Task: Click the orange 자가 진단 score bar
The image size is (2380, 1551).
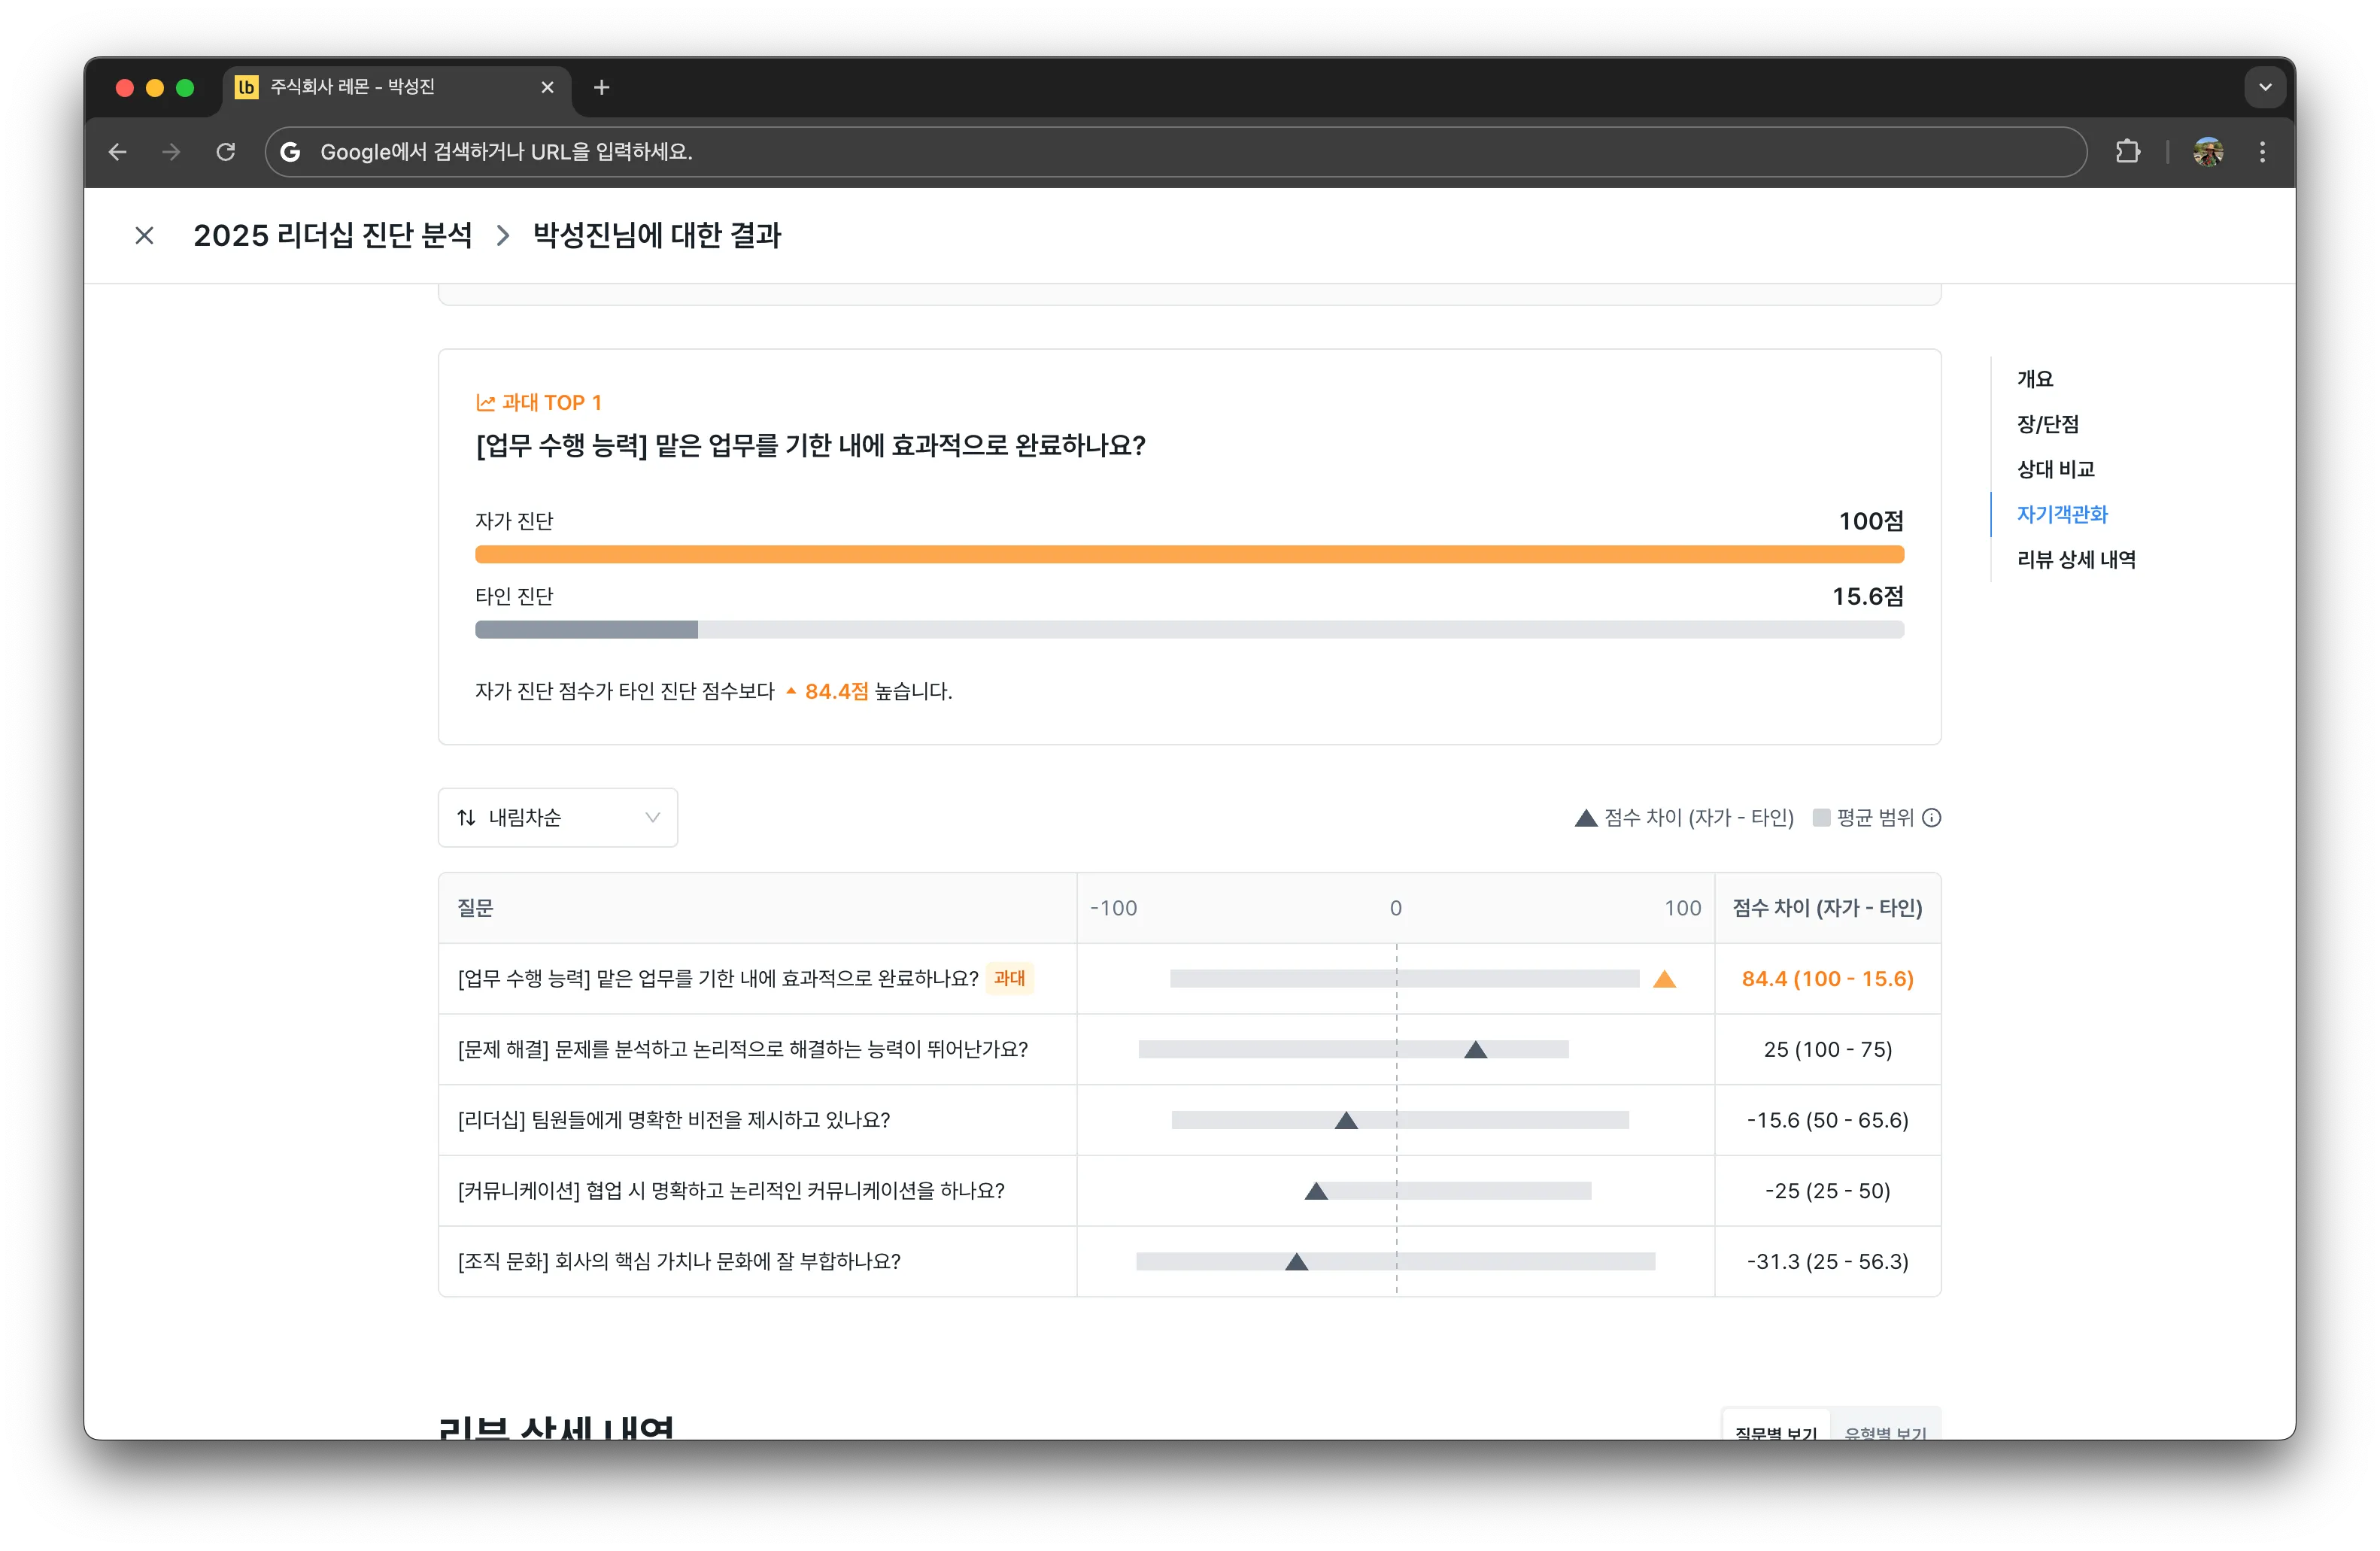Action: click(x=1189, y=555)
